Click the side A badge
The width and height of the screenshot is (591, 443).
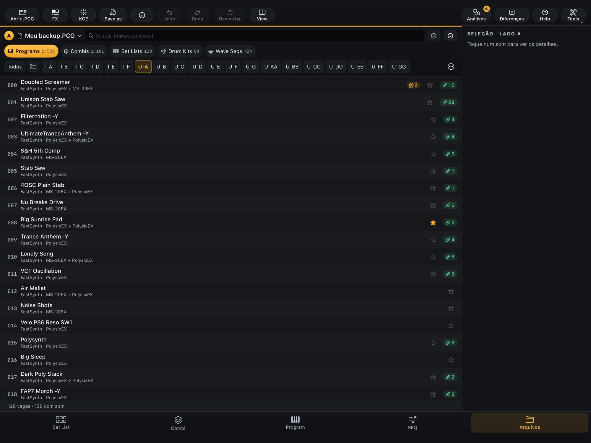click(9, 36)
